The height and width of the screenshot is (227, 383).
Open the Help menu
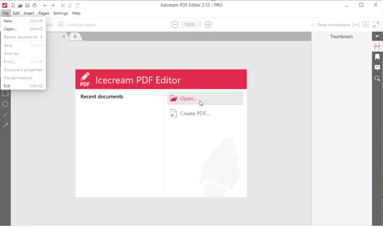coord(76,13)
